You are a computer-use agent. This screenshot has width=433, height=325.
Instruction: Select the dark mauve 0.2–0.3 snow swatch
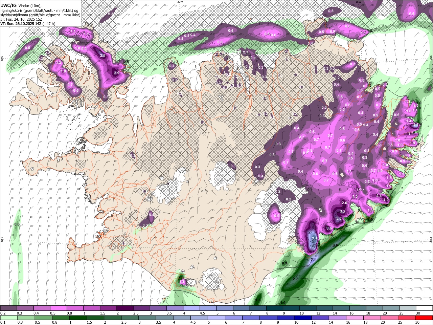tap(8, 308)
